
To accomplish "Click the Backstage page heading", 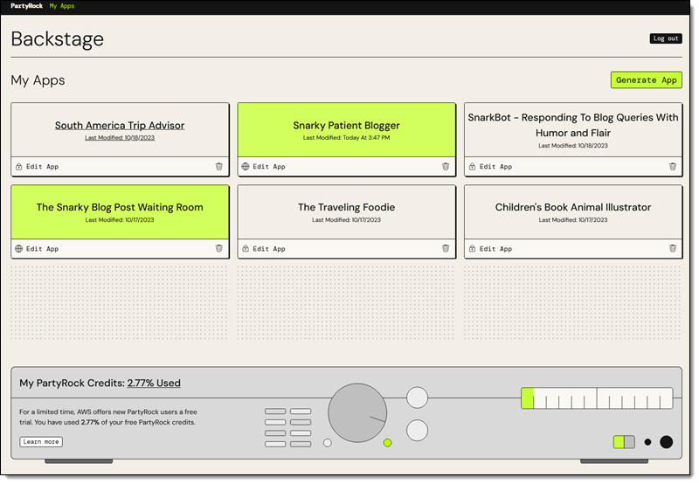I will point(58,38).
